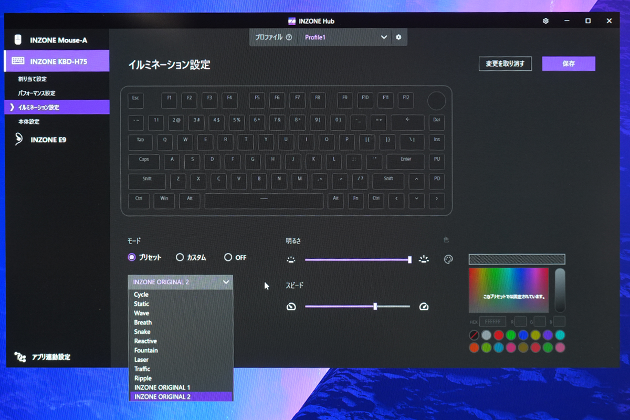Choose the blue color swatch
The image size is (630, 420).
point(523,335)
